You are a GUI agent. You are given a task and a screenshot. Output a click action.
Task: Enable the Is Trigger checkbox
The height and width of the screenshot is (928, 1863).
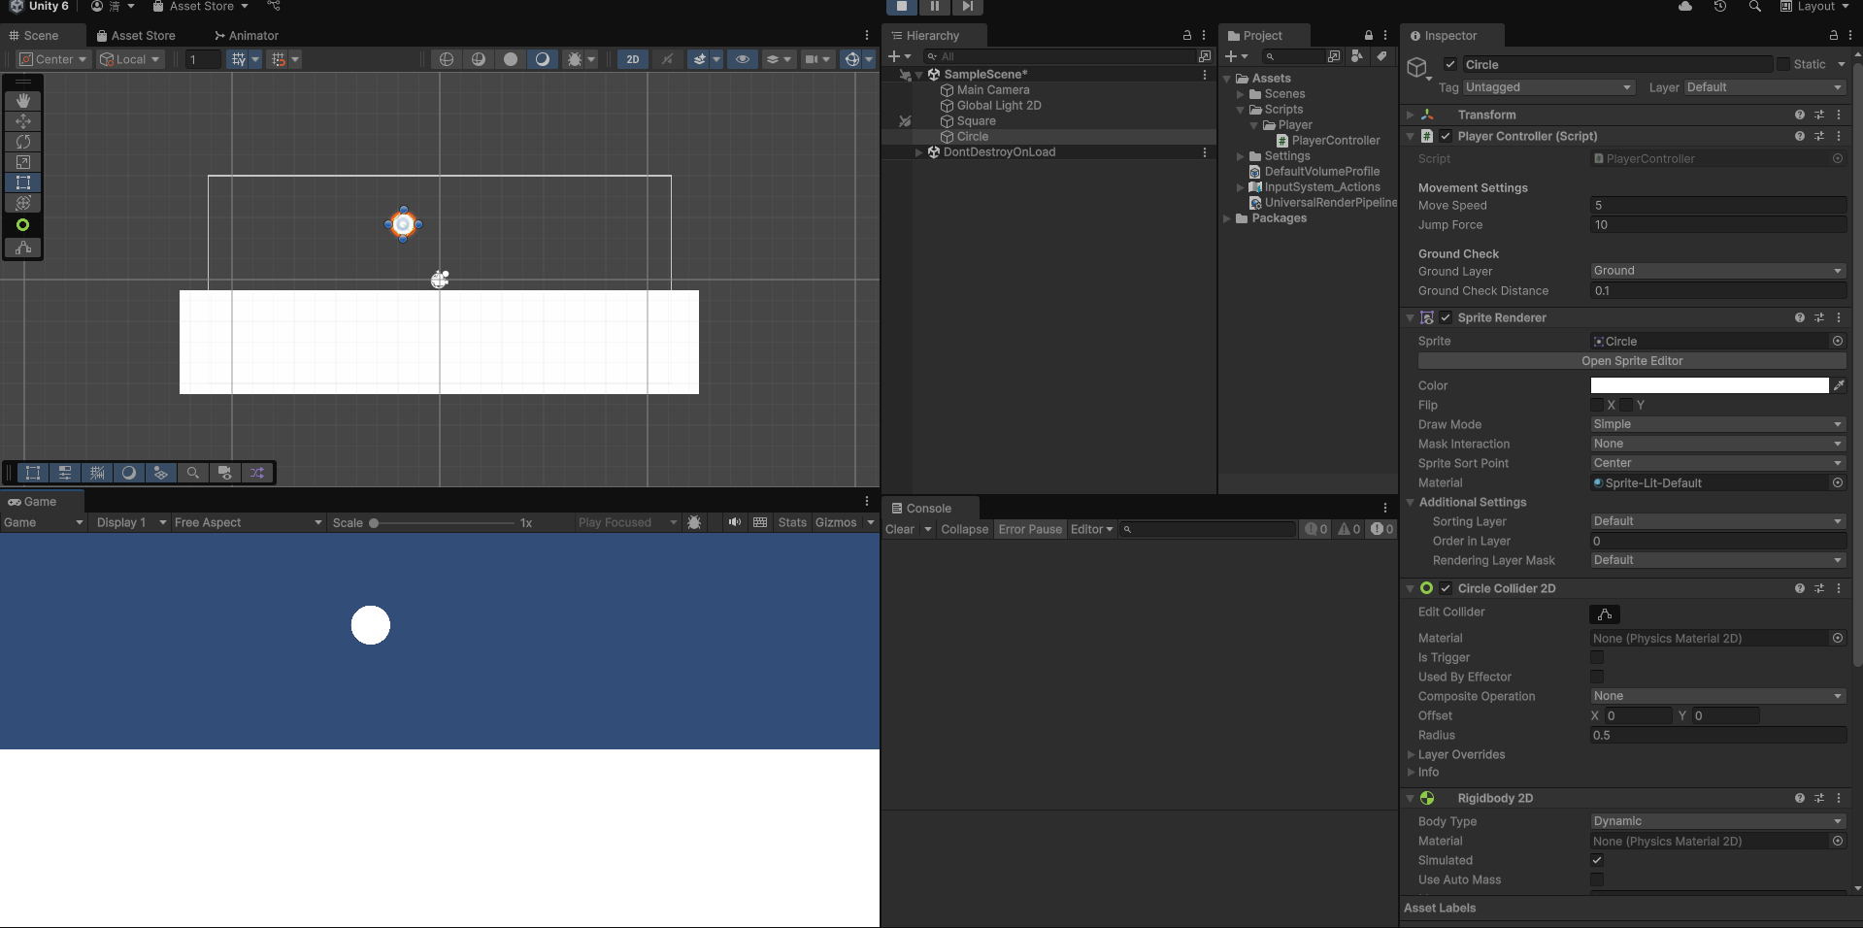click(1597, 657)
